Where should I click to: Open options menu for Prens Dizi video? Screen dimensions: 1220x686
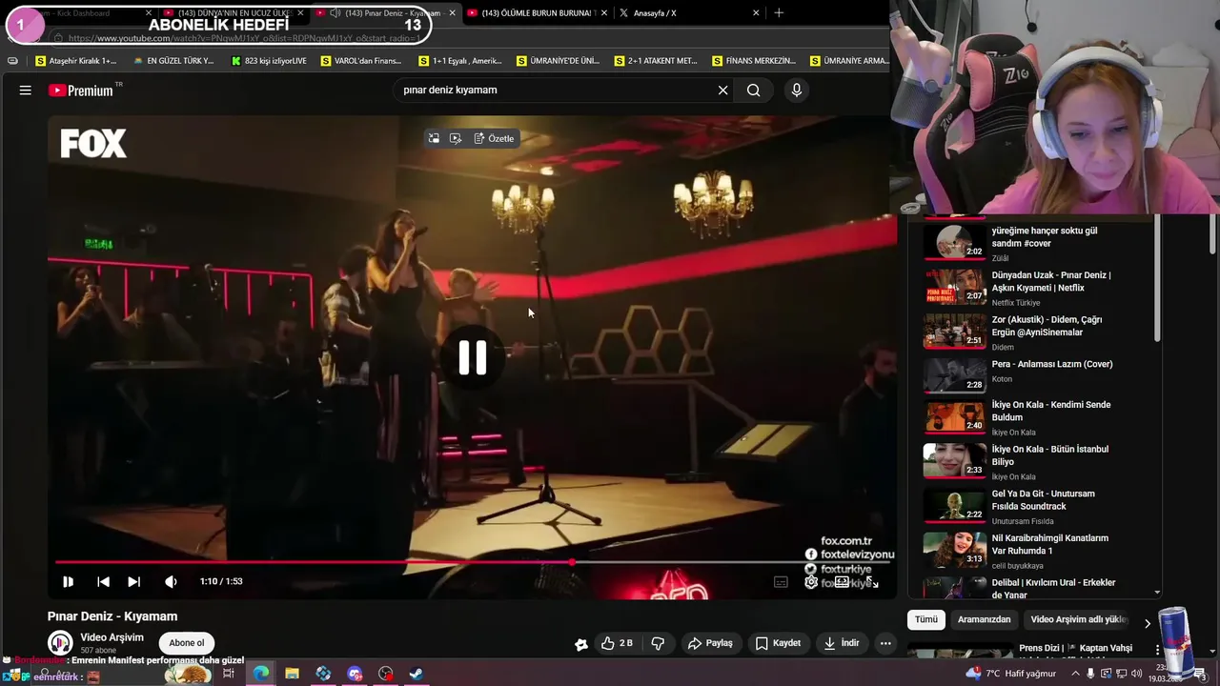click(x=1158, y=650)
